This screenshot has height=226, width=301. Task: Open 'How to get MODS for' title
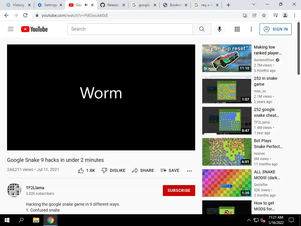point(264,206)
